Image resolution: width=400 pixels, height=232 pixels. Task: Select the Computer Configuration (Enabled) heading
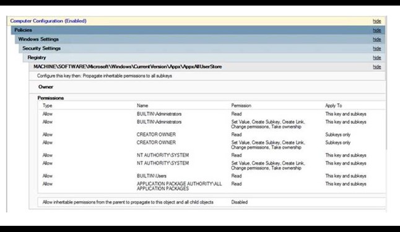coord(48,21)
